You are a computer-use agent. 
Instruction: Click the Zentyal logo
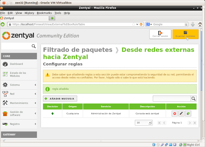click(x=18, y=35)
